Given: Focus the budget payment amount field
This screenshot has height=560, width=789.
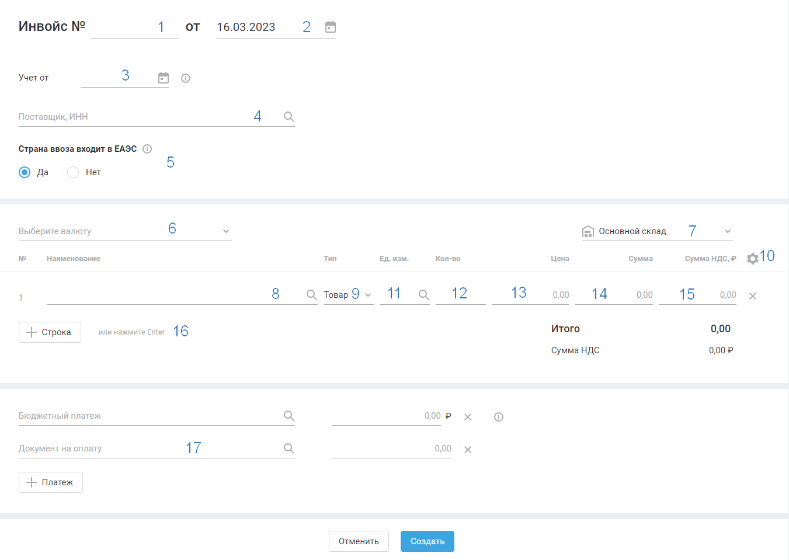Looking at the screenshot, I should (x=386, y=416).
